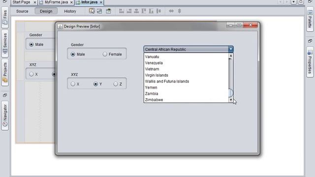Activate the Connection Mode tool icon
This screenshot has width=315, height=177.
point(99,11)
